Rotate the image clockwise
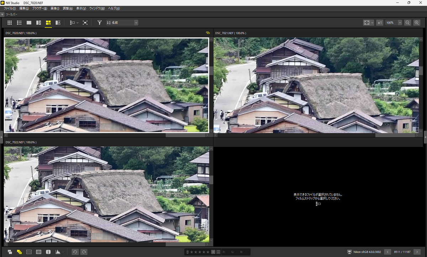 pyautogui.click(x=84, y=252)
